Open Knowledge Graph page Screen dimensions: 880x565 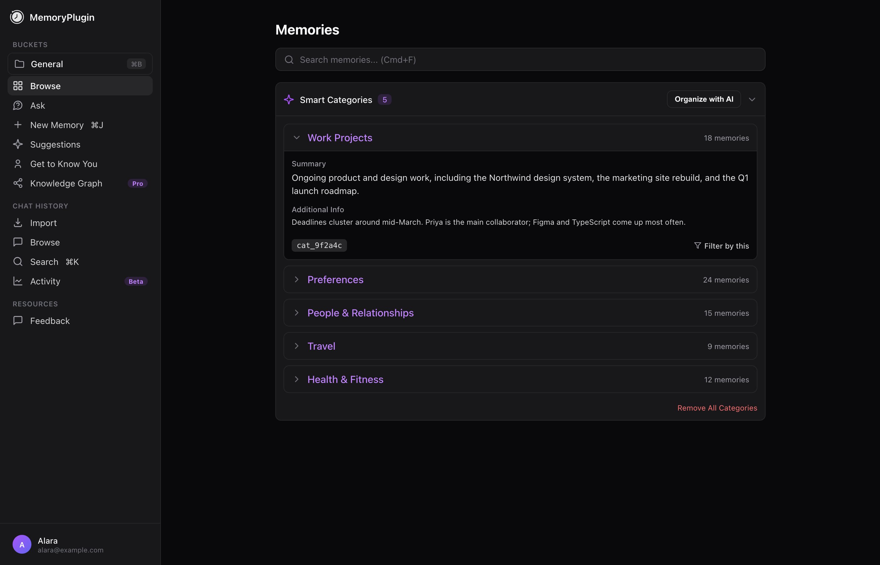click(x=80, y=183)
